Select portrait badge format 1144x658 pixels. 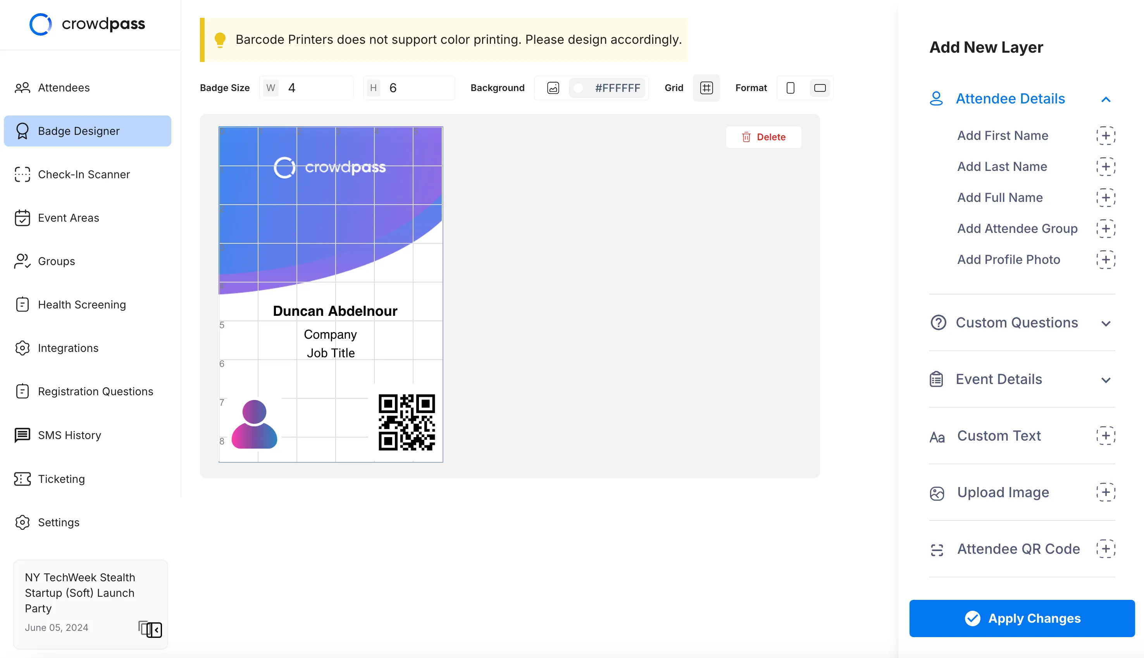(x=790, y=88)
